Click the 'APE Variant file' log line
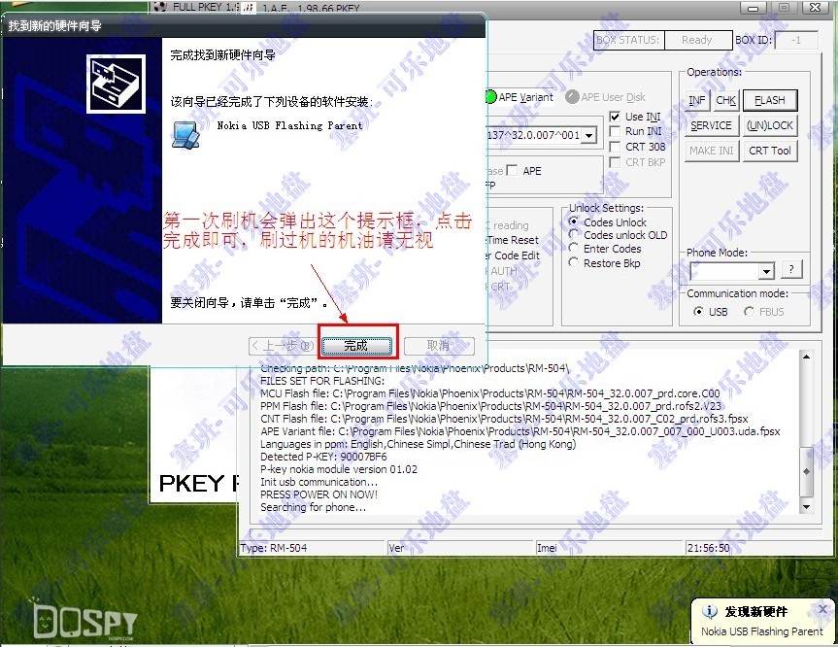This screenshot has height=647, width=838. 520,431
